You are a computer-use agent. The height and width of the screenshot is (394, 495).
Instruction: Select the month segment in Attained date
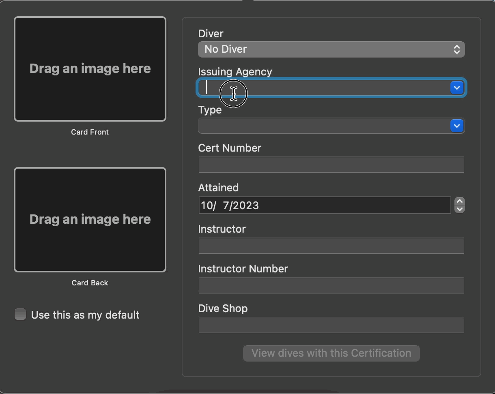point(207,206)
